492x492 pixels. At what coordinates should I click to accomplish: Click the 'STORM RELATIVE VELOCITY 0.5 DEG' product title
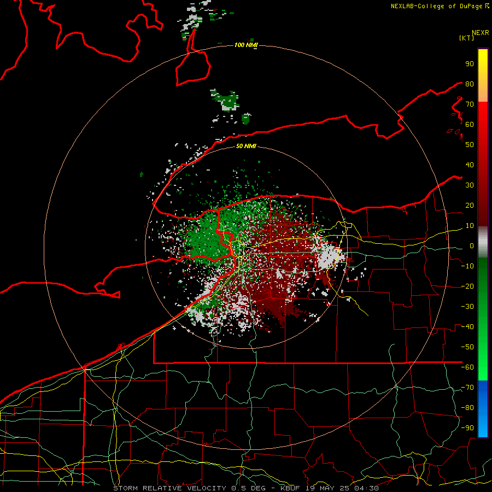click(189, 488)
